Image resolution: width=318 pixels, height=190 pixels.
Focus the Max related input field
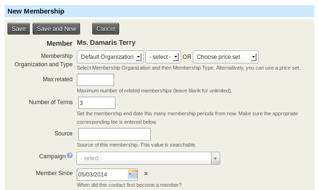(x=95, y=80)
